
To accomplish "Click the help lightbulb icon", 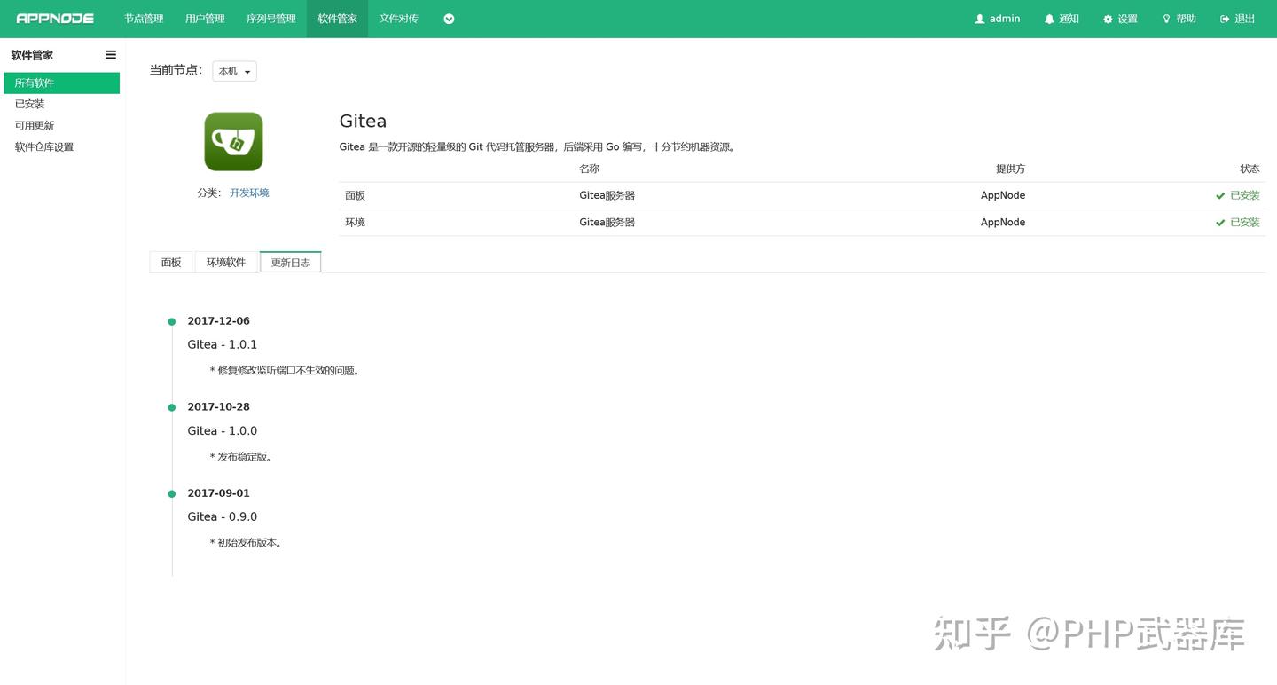I will (x=1166, y=18).
